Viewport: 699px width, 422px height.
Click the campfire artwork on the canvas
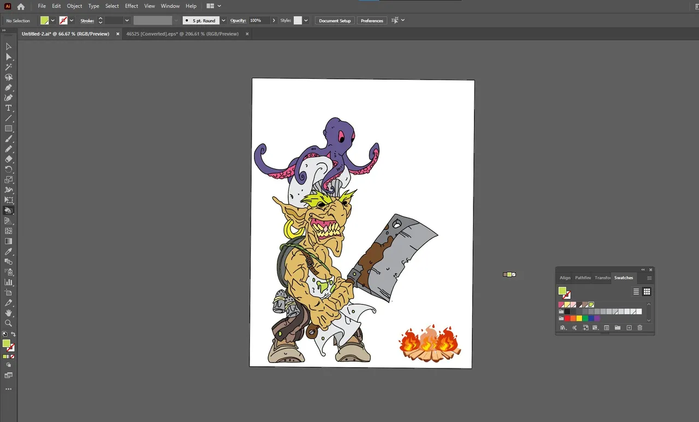click(430, 343)
